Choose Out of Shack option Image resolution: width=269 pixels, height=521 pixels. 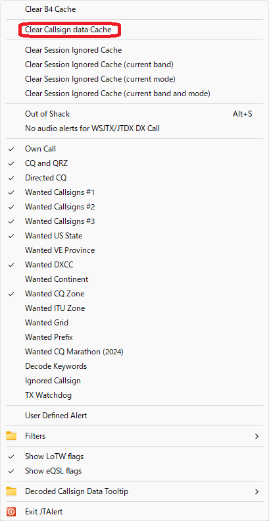pos(134,114)
